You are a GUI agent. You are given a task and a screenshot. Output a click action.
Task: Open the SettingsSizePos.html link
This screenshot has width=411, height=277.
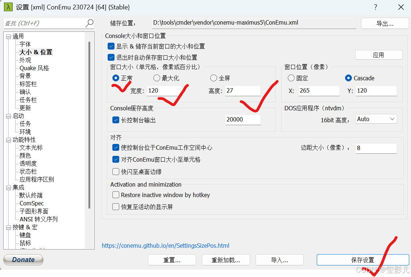165,246
